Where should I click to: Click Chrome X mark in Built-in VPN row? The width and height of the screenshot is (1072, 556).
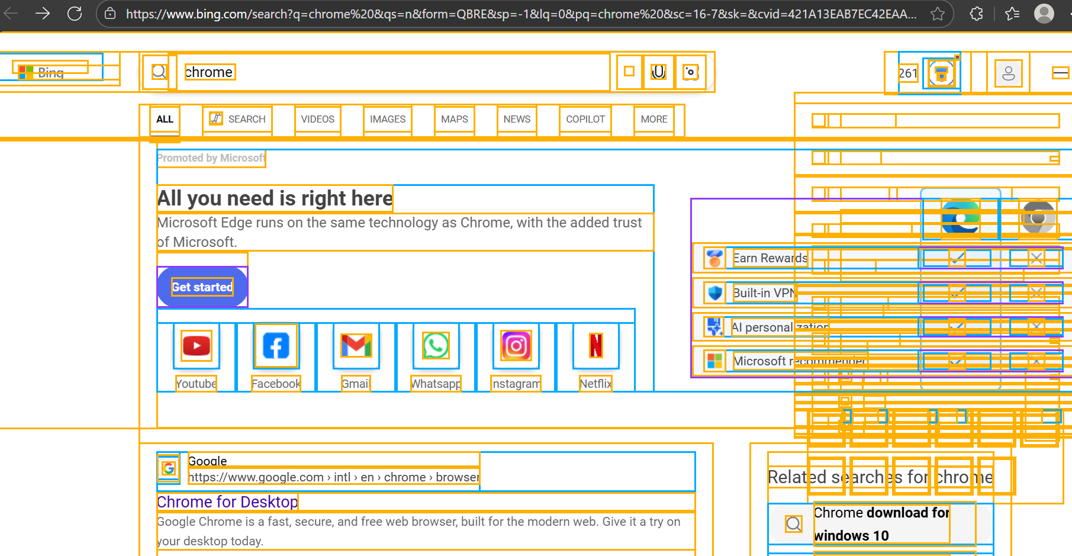click(x=1036, y=292)
